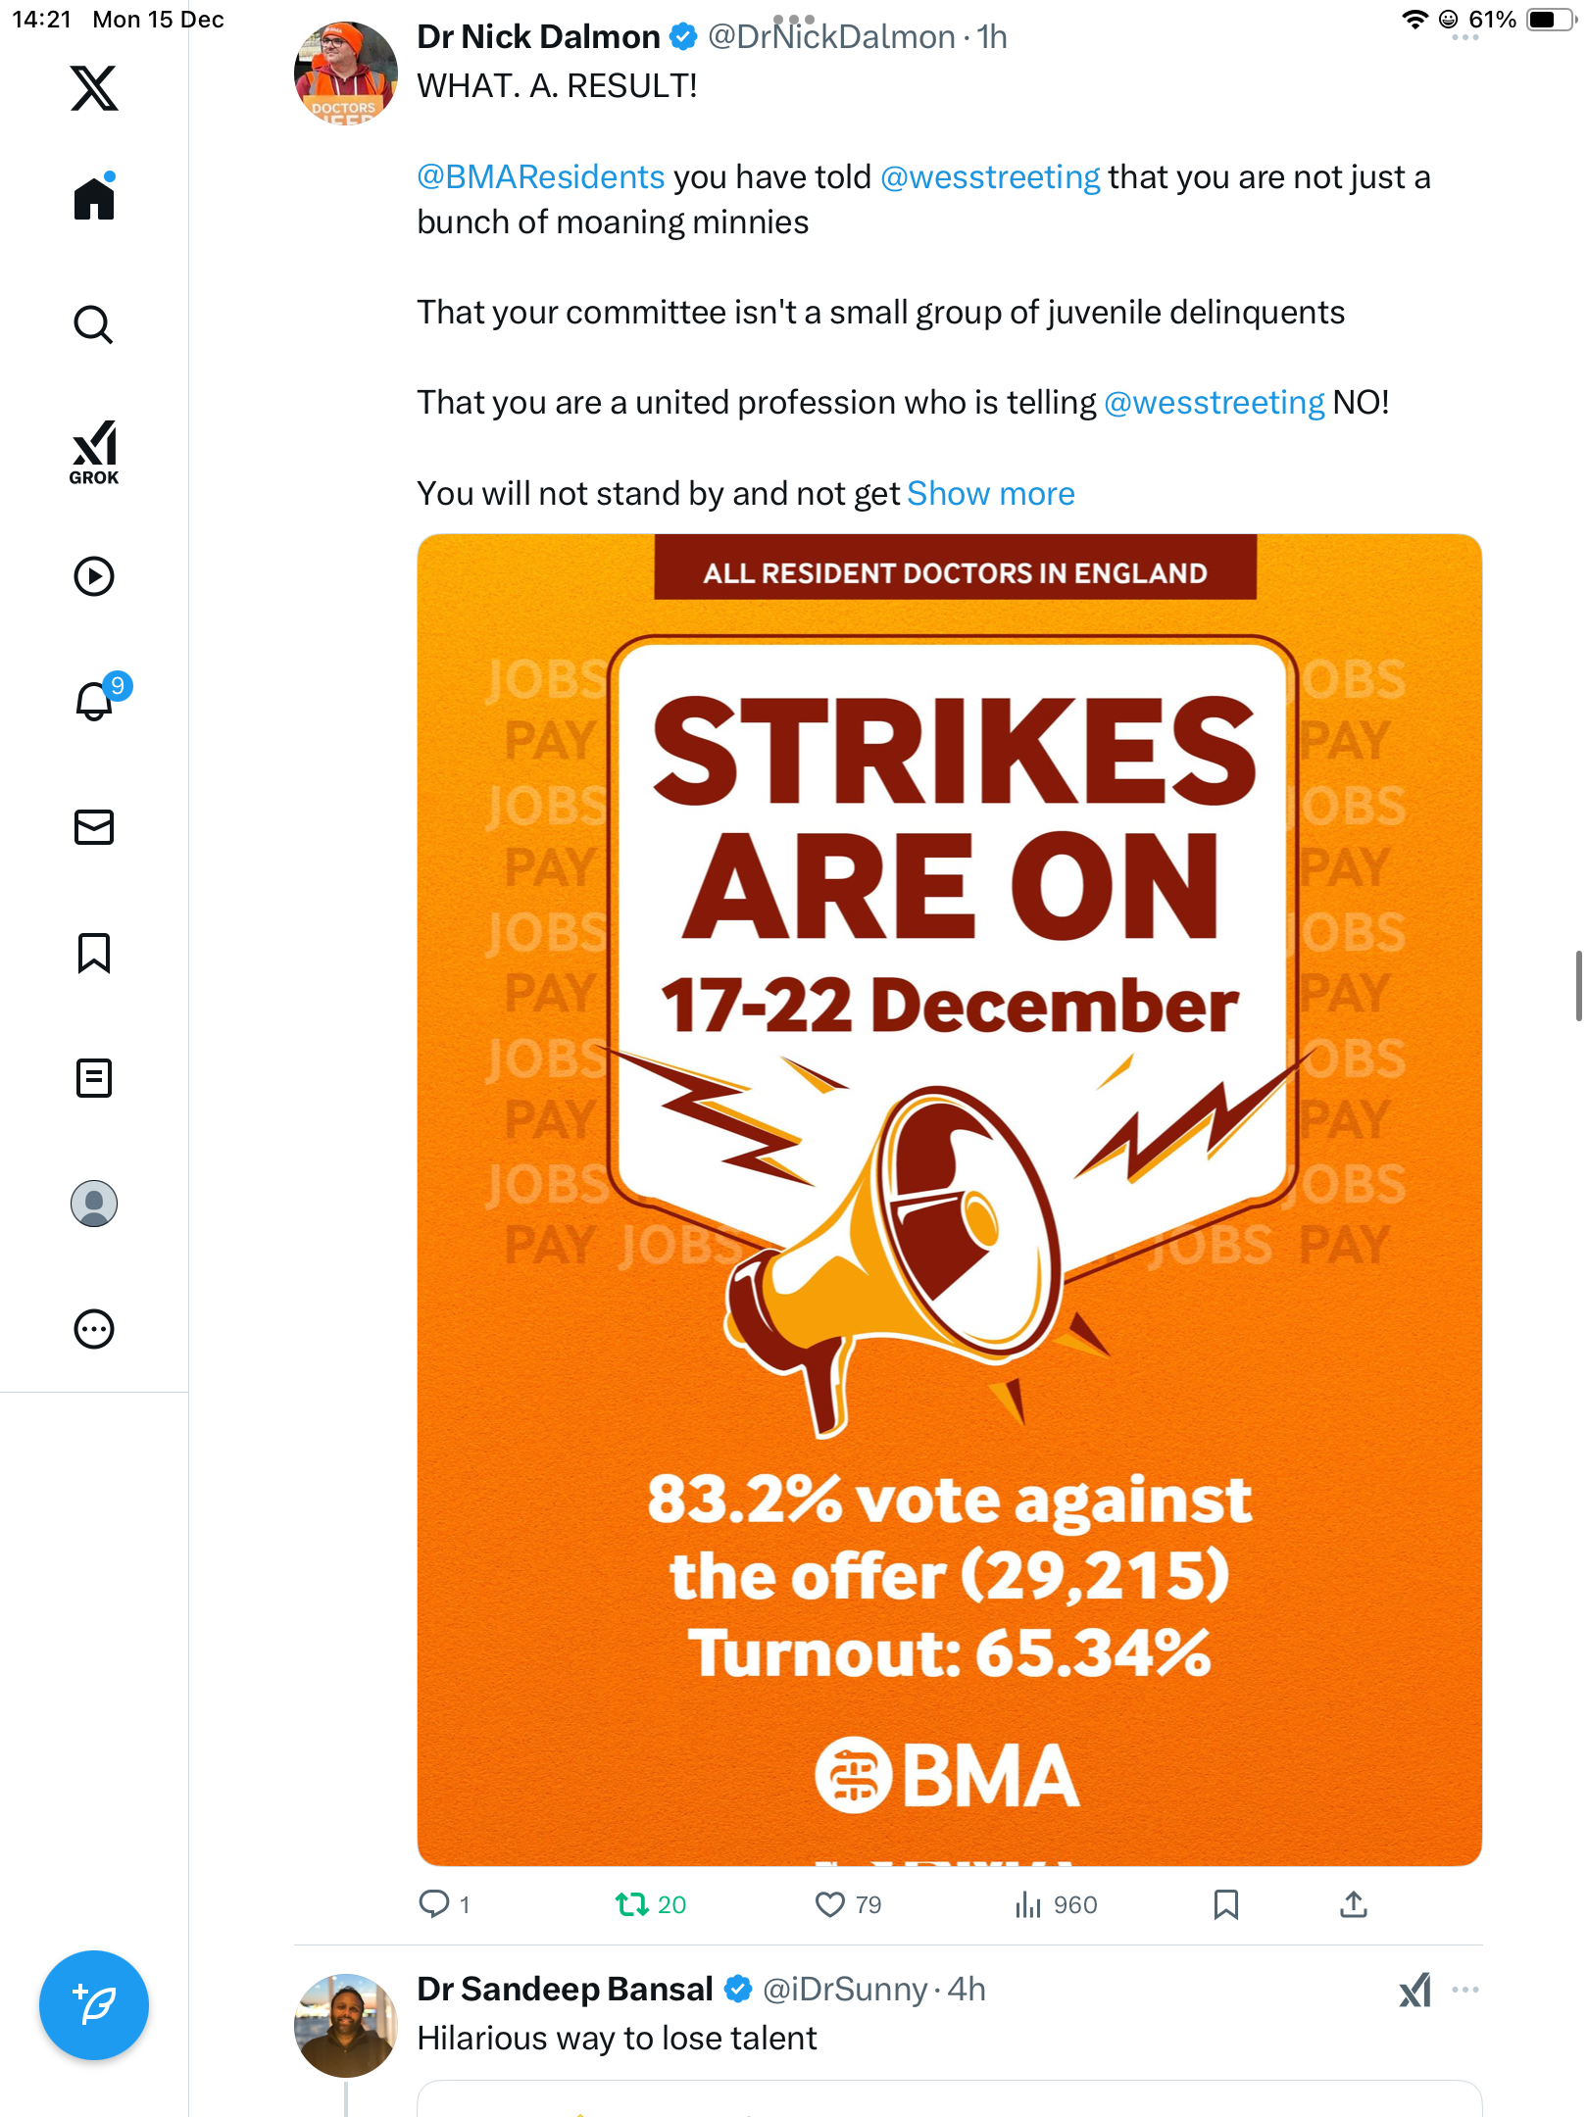1588x2117 pixels.
Task: Go to the Home timeline
Action: coord(94,199)
